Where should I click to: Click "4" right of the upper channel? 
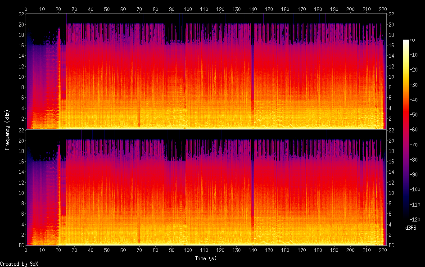click(x=390, y=109)
